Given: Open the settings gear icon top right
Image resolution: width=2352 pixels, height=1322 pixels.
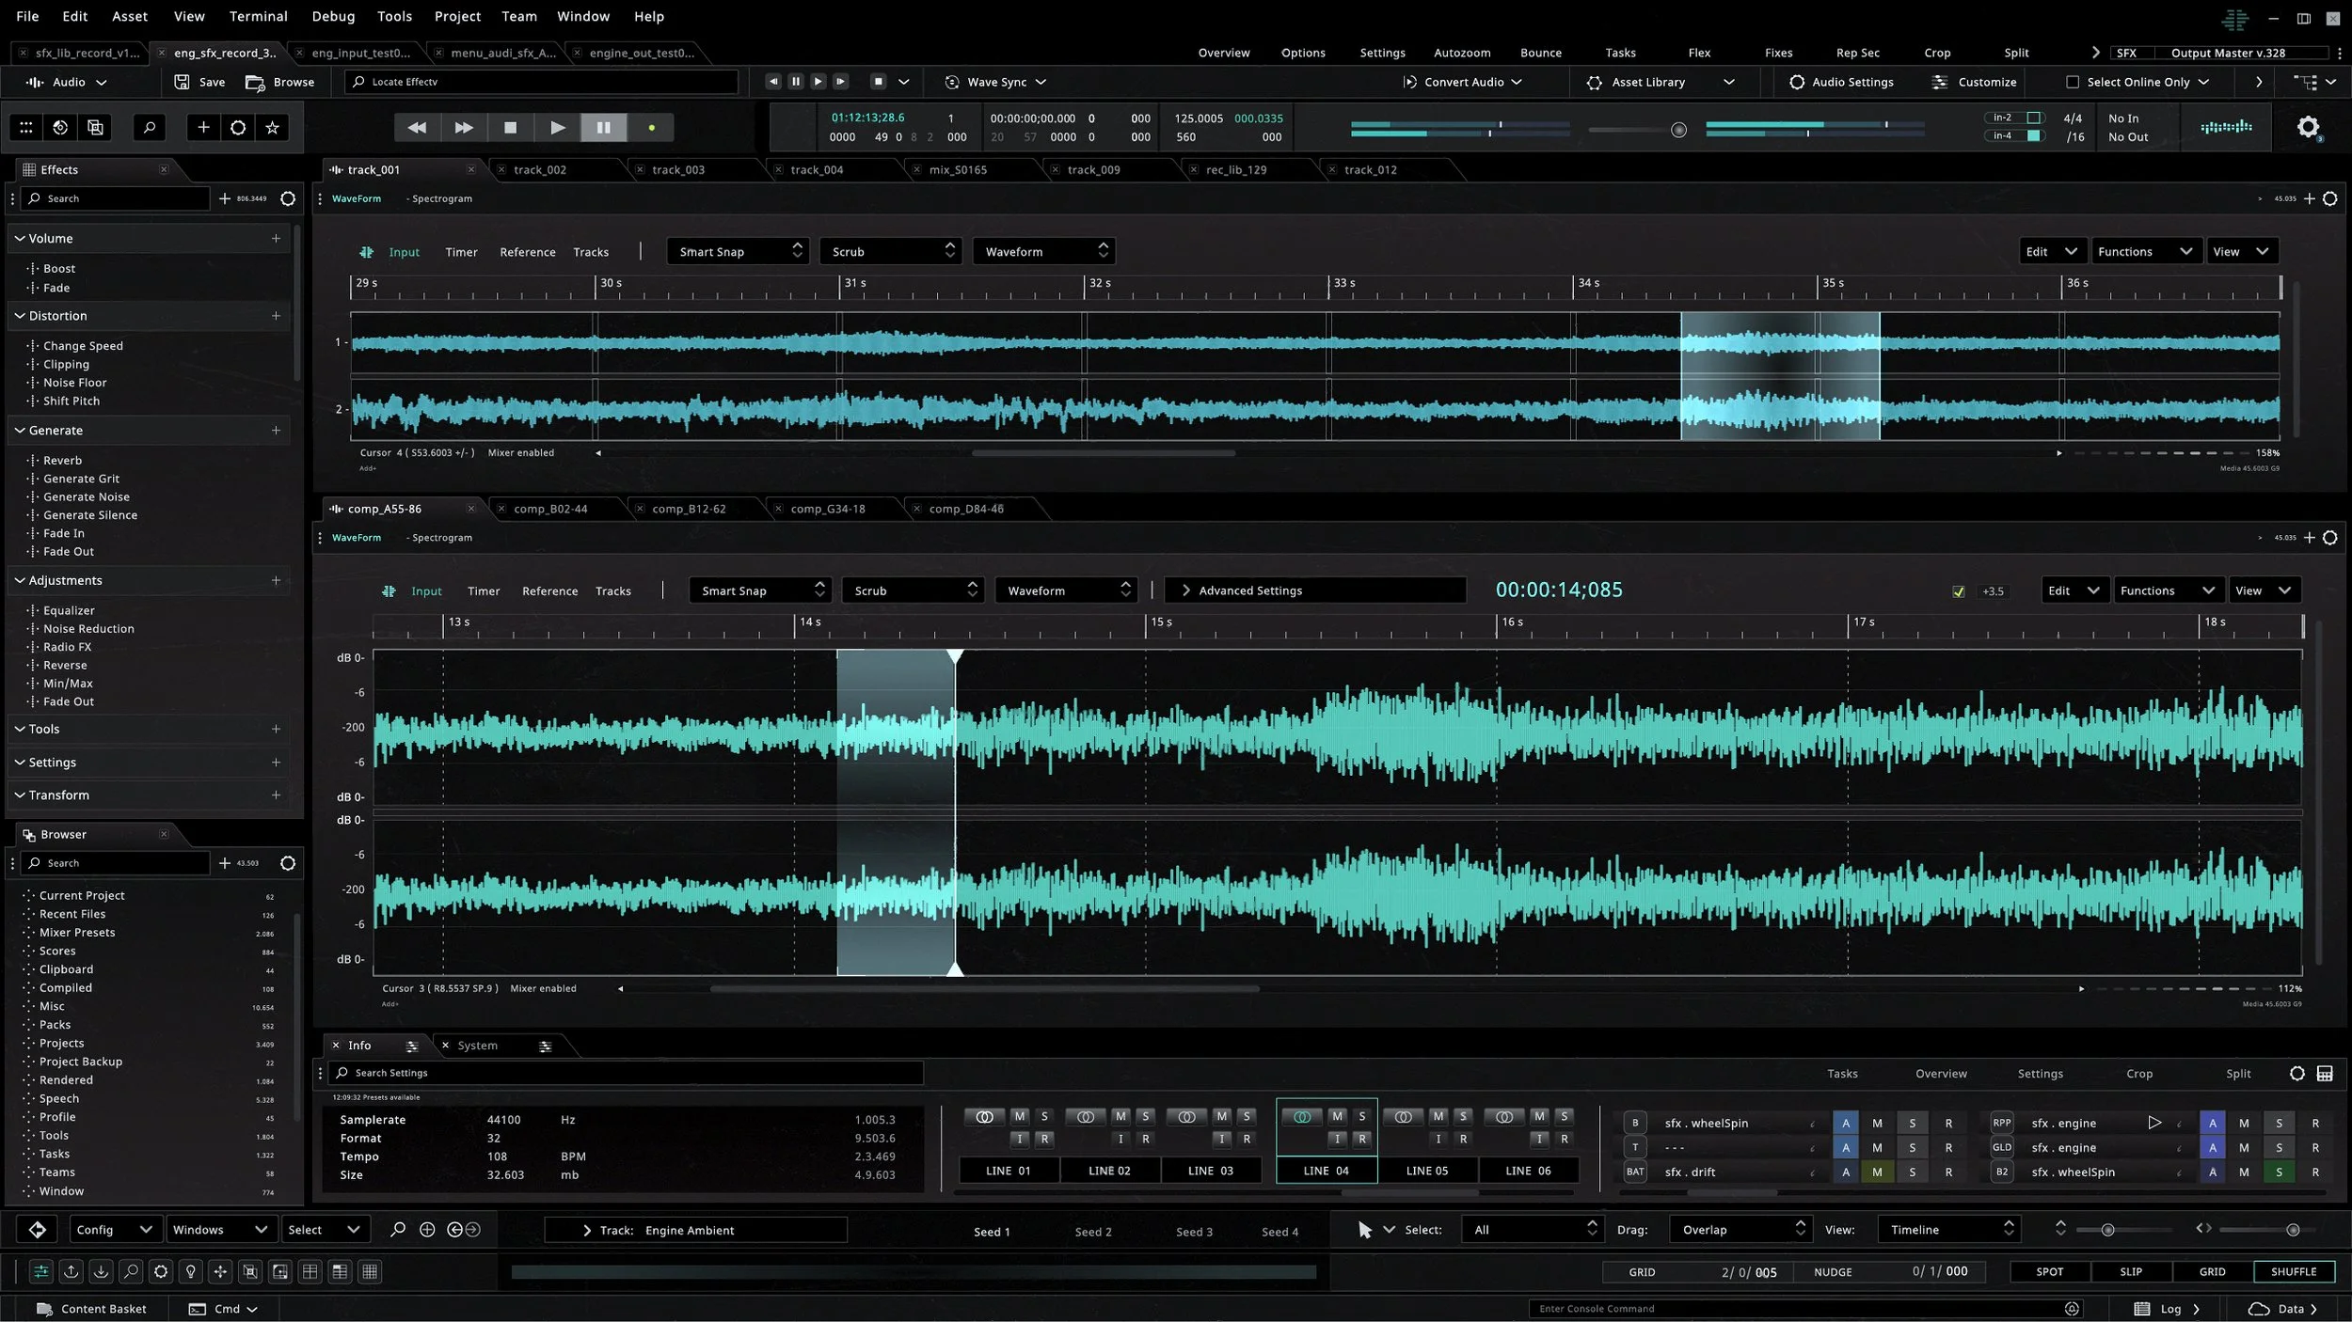Looking at the screenshot, I should point(2308,127).
